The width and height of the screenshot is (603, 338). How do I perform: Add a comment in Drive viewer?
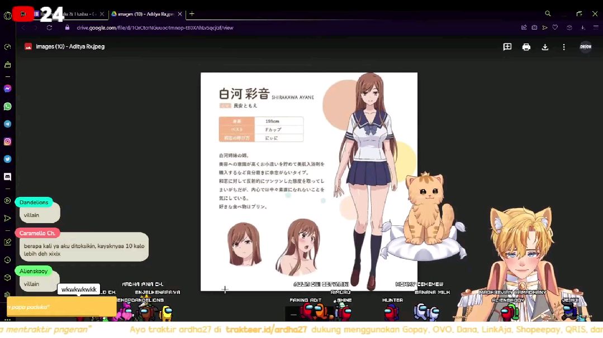click(x=507, y=47)
